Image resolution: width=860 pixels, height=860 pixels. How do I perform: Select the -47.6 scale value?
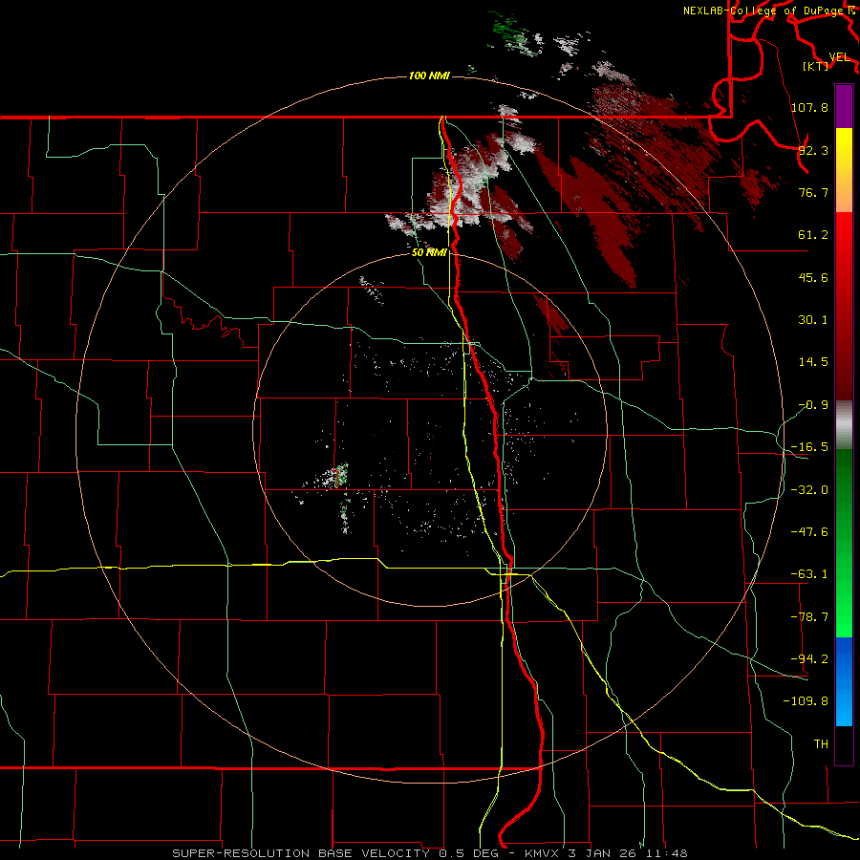tap(809, 532)
